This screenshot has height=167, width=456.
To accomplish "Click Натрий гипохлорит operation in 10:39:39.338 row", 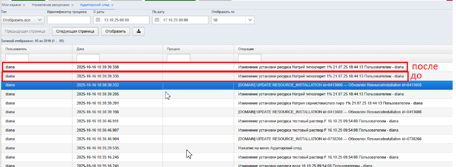I will [321, 67].
